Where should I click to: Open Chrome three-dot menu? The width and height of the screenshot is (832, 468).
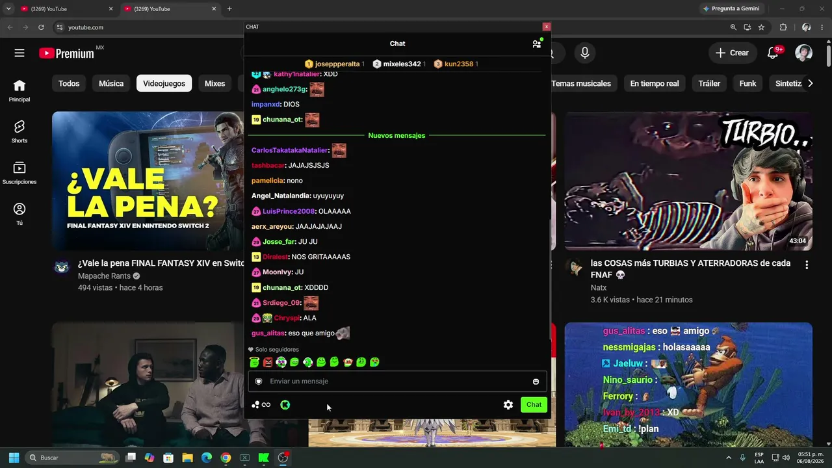tap(824, 27)
